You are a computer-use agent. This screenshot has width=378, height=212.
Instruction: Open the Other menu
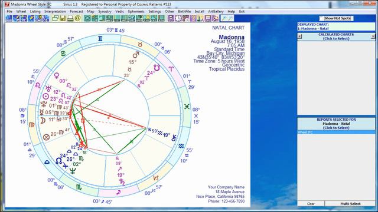[170, 11]
